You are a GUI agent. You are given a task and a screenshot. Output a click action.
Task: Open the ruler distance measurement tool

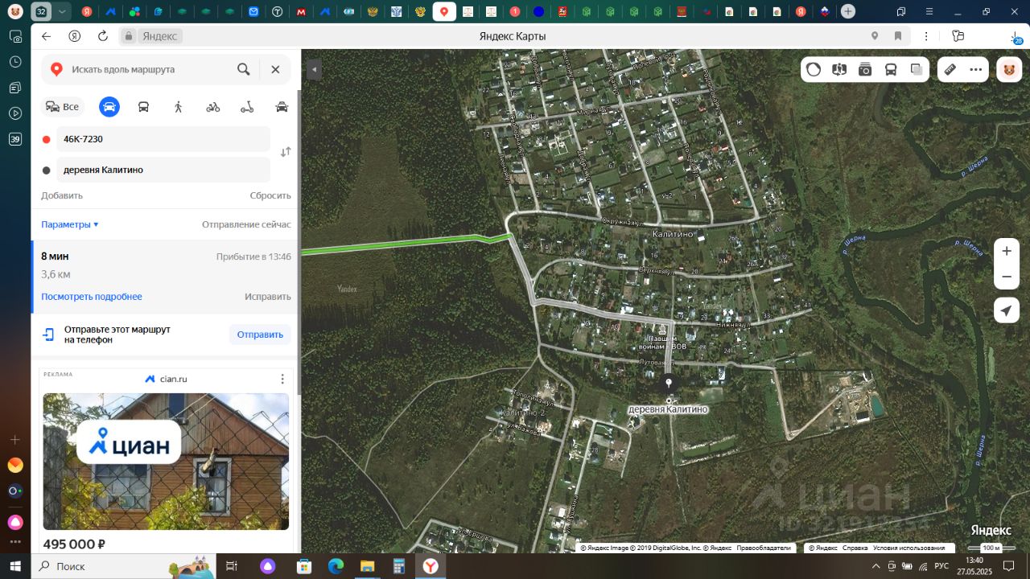click(950, 69)
